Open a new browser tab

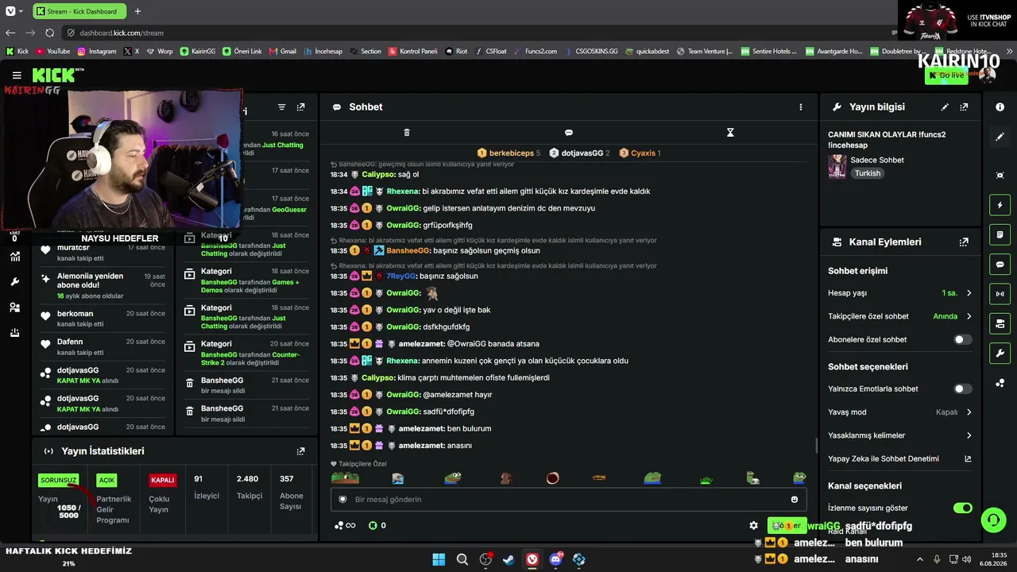(x=137, y=12)
